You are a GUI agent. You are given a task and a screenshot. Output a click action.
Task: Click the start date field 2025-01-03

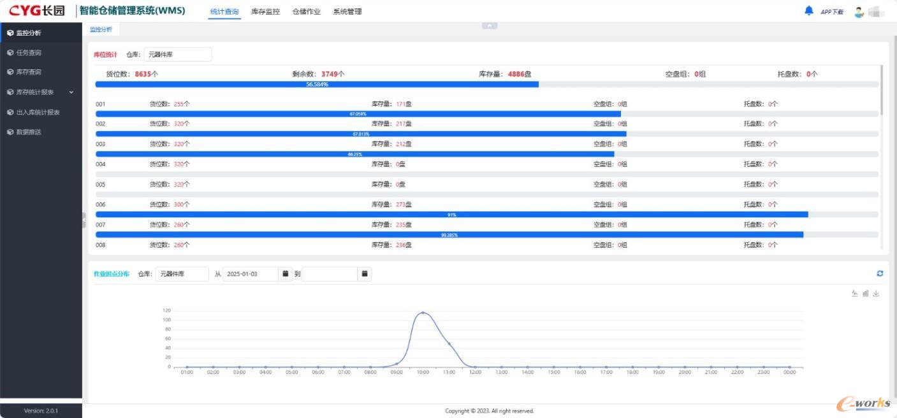pyautogui.click(x=251, y=274)
